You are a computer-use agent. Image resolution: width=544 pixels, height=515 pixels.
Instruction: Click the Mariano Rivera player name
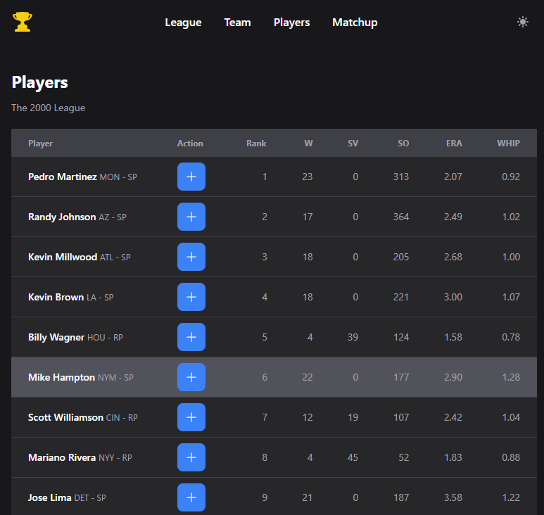click(62, 457)
